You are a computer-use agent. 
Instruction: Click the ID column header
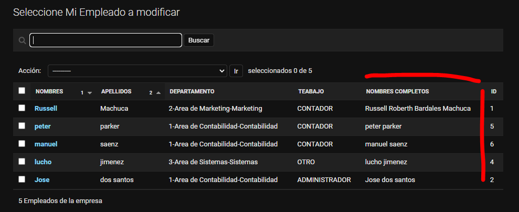[x=494, y=91]
